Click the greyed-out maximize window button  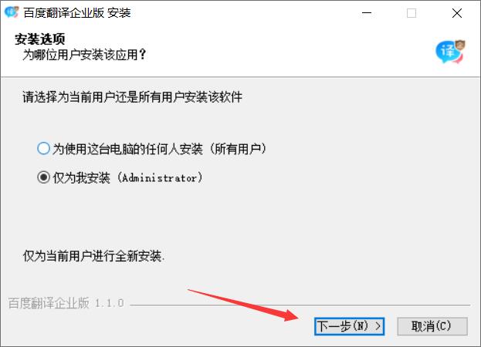412,13
